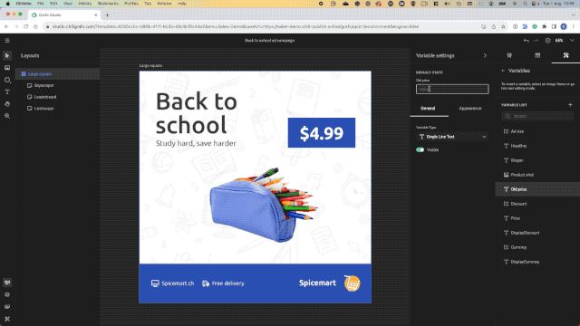Open a new browser tab with plus
The height and width of the screenshot is (326, 580).
107,15
